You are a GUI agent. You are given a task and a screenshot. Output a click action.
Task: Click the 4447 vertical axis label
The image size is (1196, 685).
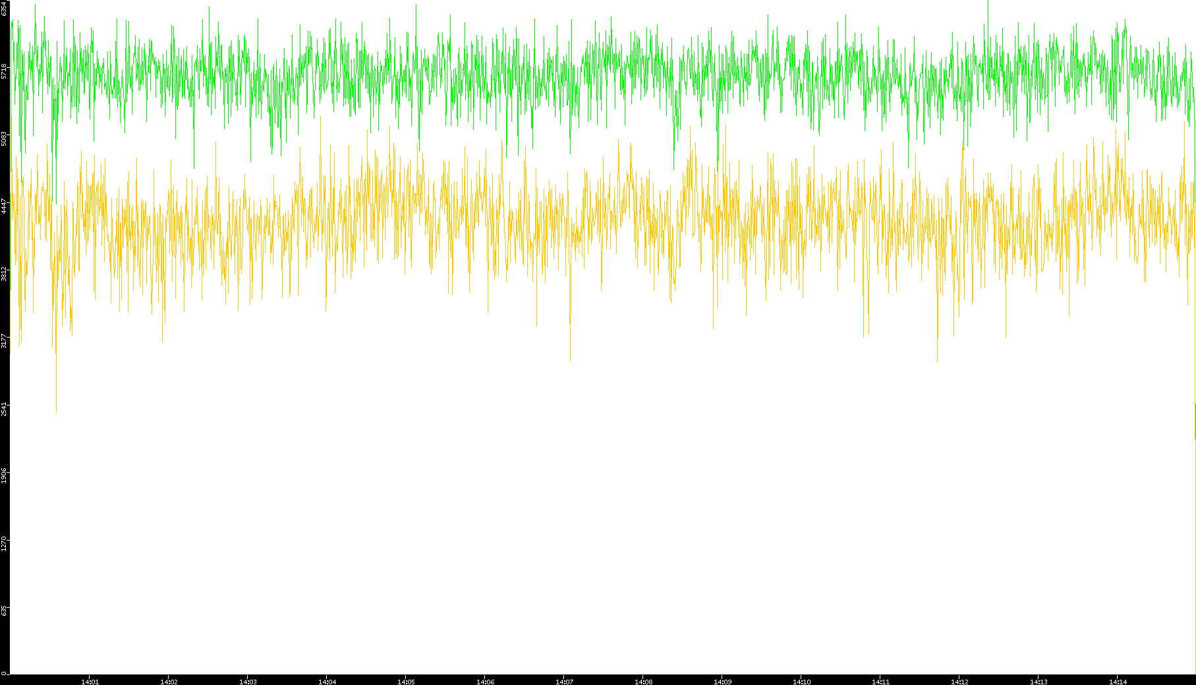point(4,206)
